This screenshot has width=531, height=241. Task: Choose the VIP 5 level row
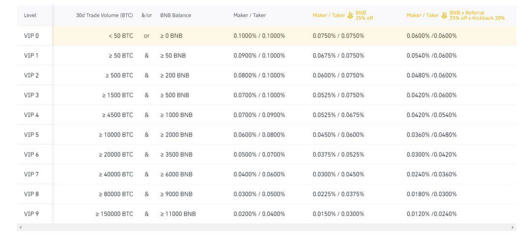(31, 135)
